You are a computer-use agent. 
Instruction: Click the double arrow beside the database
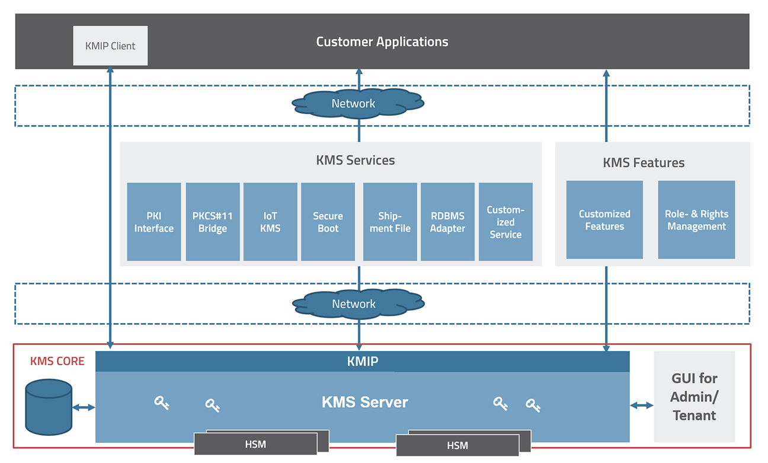84,407
